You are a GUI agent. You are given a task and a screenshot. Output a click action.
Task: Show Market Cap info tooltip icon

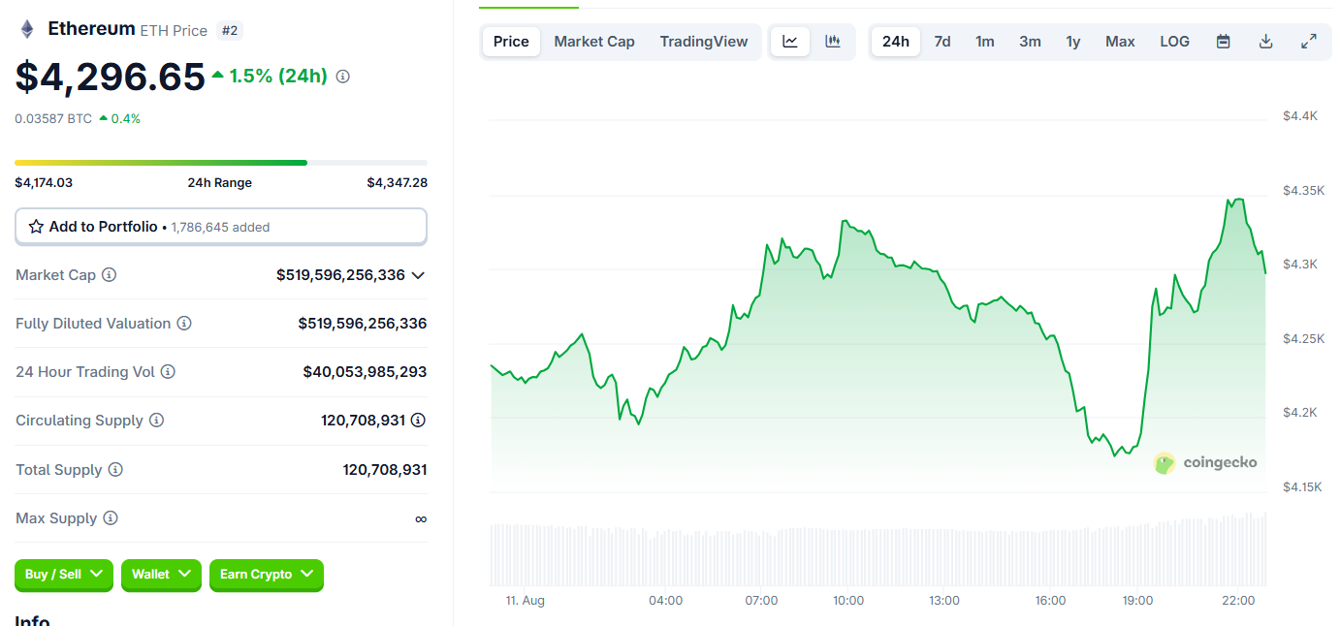point(110,275)
